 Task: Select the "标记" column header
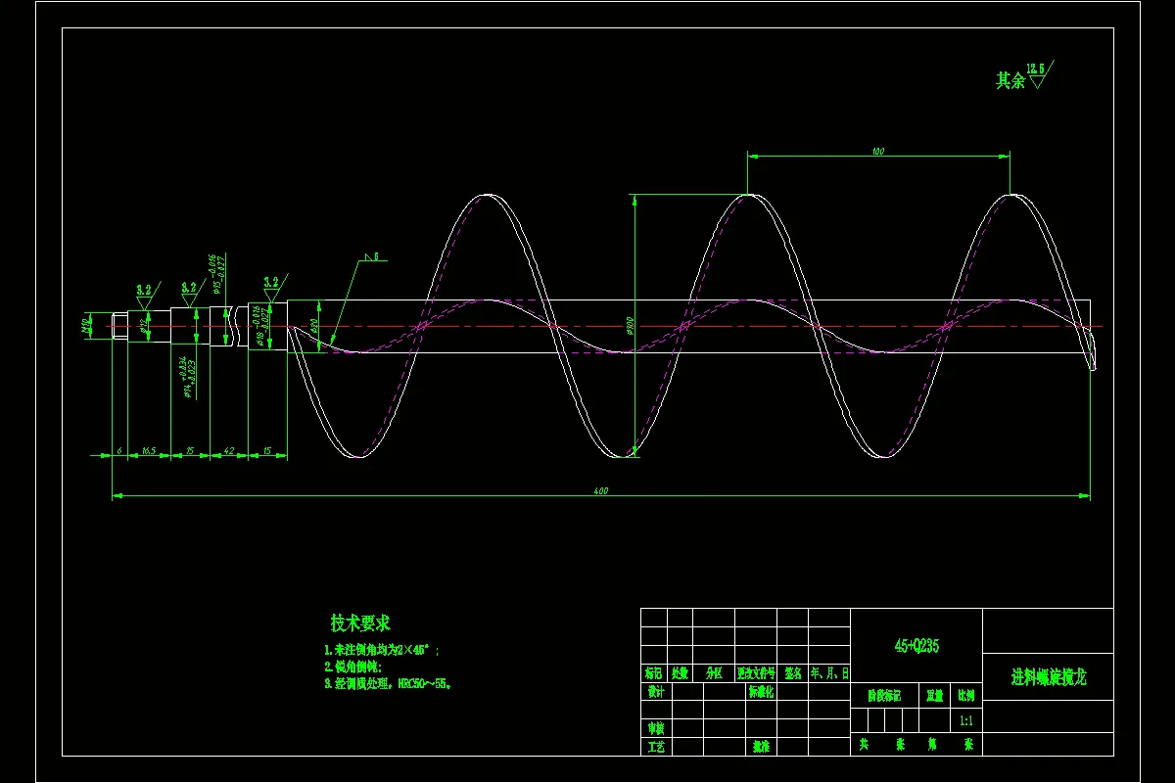tap(653, 673)
